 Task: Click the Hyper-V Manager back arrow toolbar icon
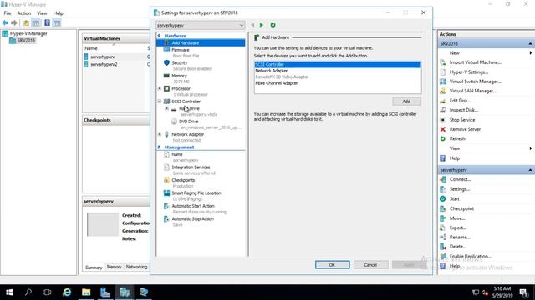pyautogui.click(x=5, y=22)
